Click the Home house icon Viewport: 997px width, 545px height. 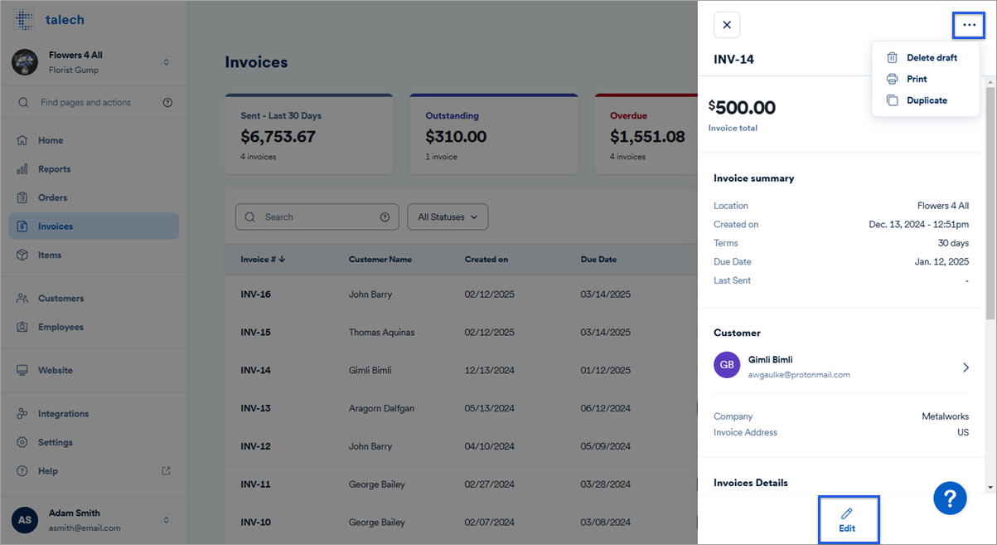pyautogui.click(x=22, y=140)
